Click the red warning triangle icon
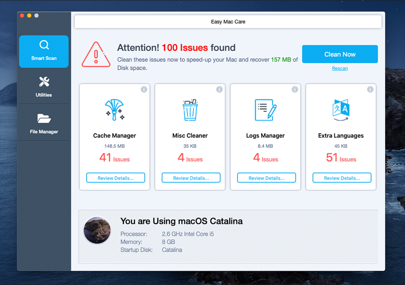 (x=96, y=55)
